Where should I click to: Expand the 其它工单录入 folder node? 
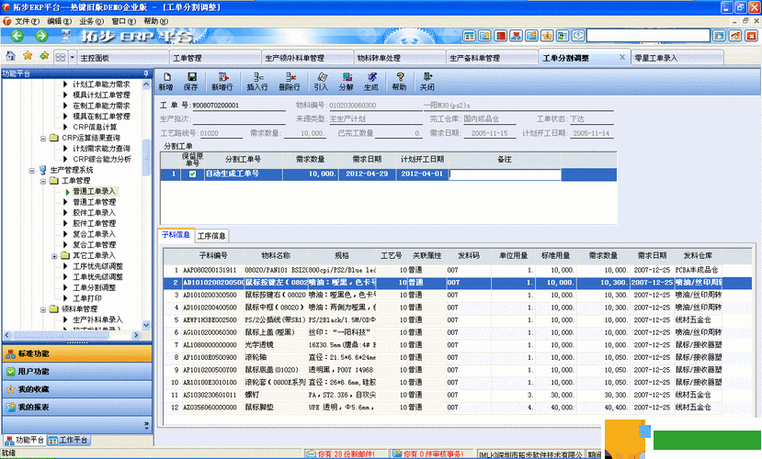coord(54,256)
